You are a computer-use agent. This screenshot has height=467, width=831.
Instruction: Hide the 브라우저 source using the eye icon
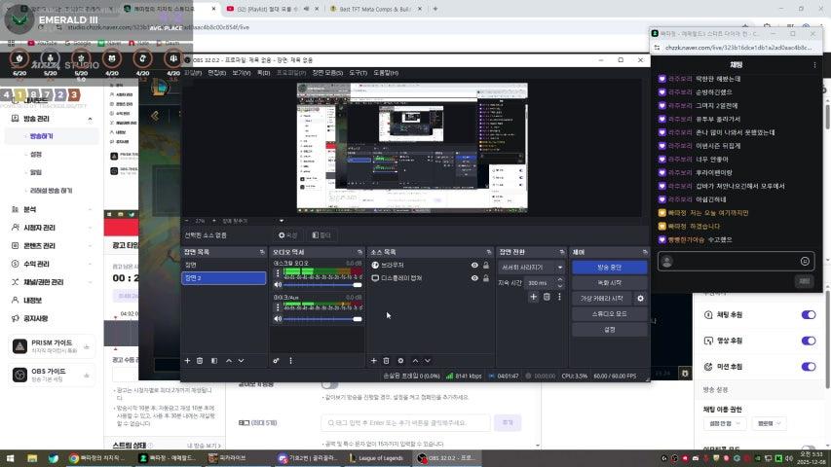coord(474,265)
